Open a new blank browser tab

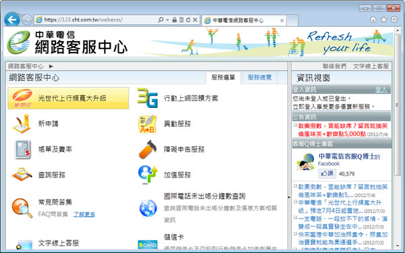pos(292,20)
